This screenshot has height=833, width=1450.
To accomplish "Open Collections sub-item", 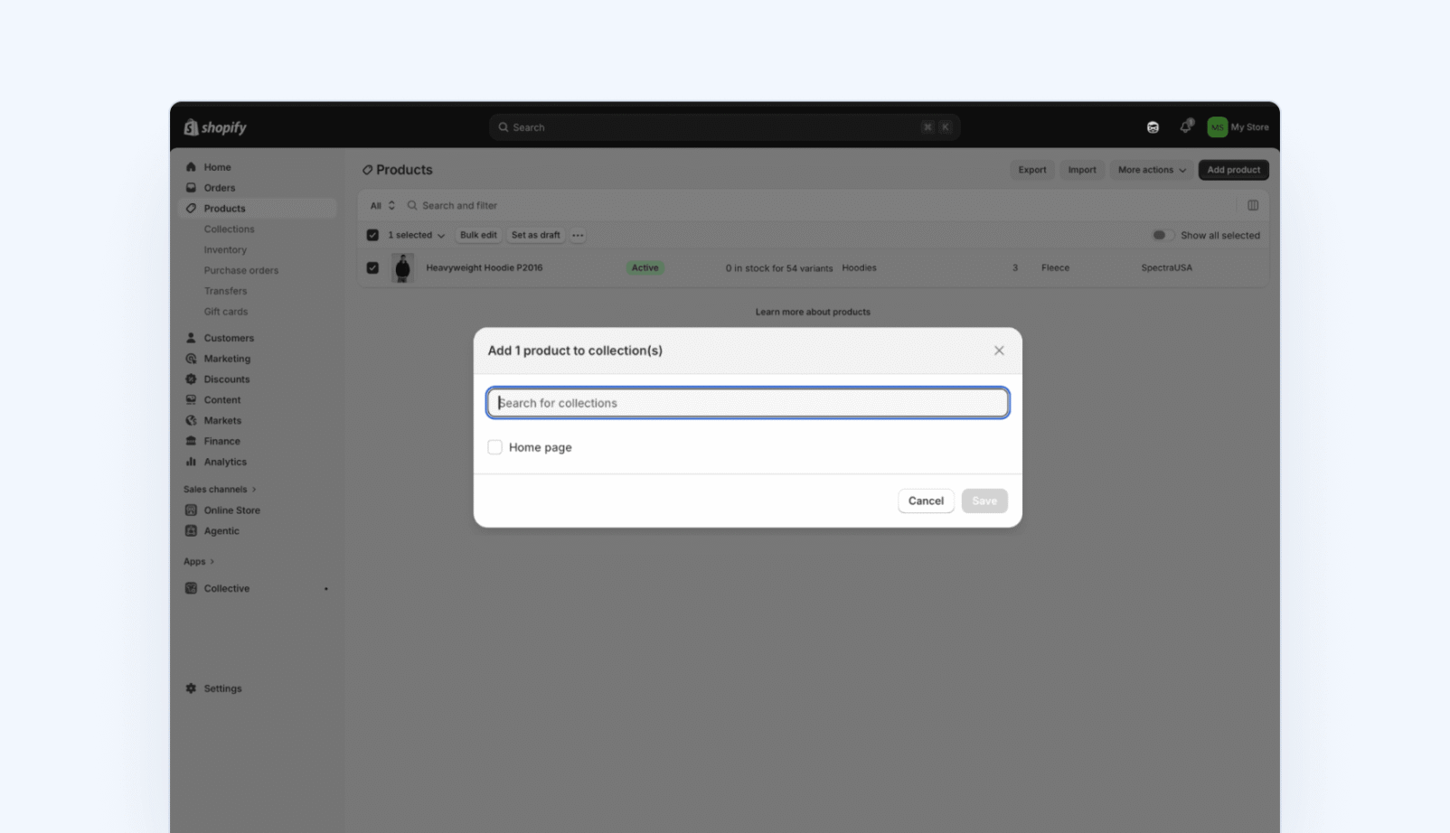I will [229, 229].
